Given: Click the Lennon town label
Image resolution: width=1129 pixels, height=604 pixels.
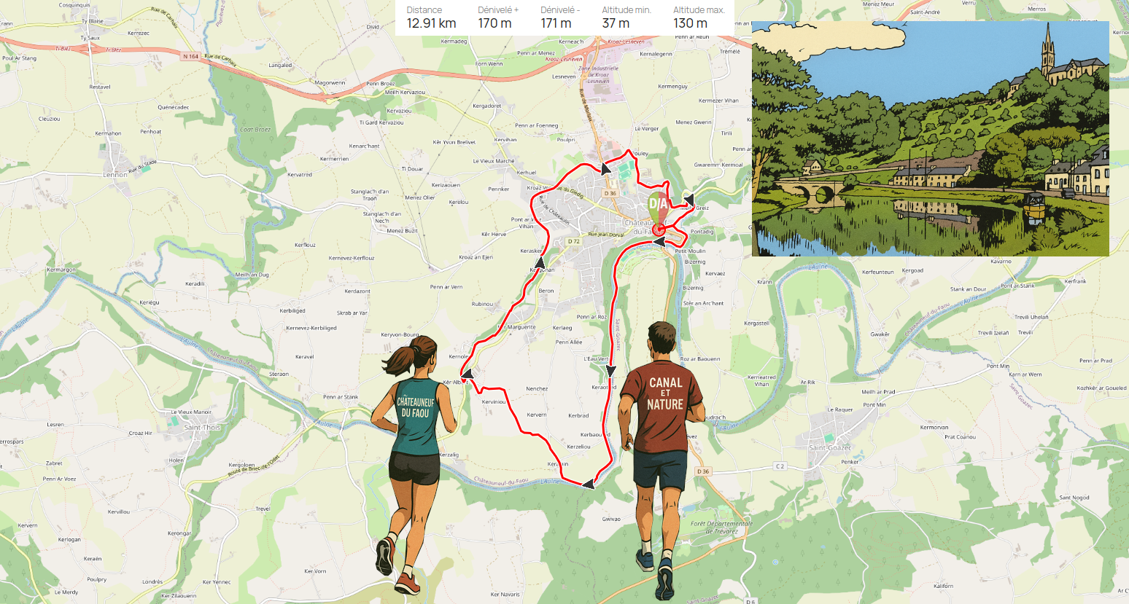Looking at the screenshot, I should [x=115, y=175].
